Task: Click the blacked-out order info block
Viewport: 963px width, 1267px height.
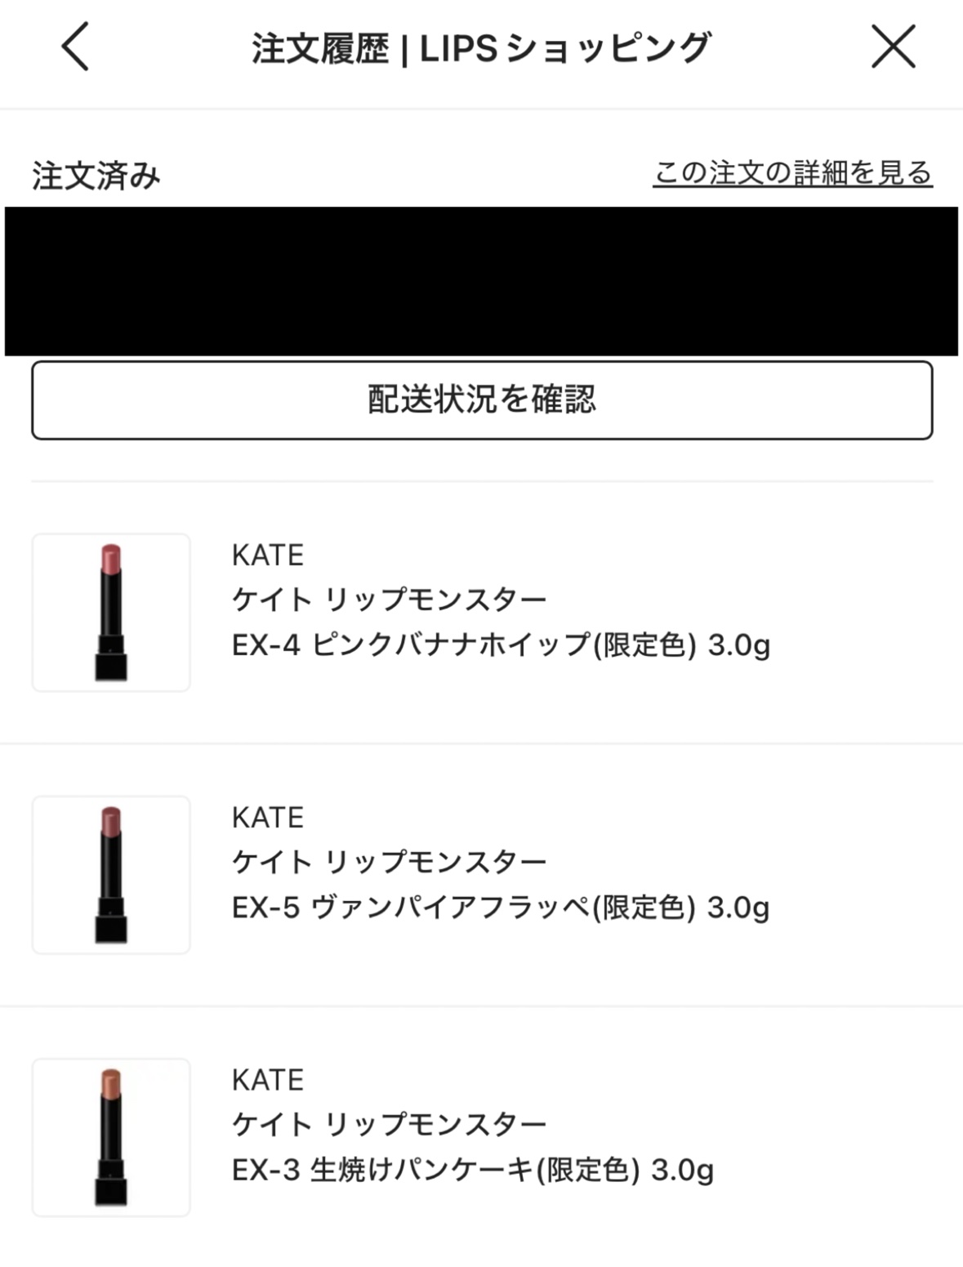Action: click(481, 281)
